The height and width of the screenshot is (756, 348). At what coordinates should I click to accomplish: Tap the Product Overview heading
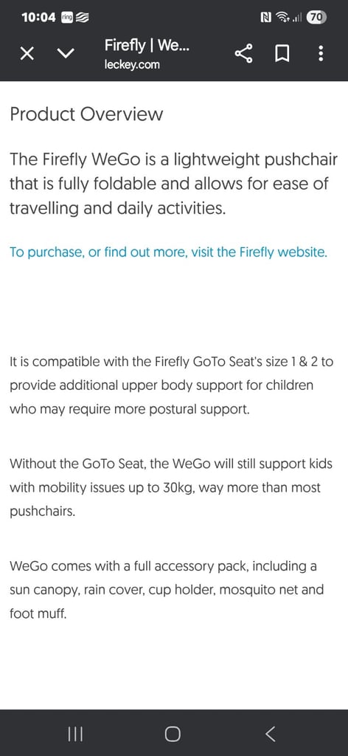(x=87, y=114)
